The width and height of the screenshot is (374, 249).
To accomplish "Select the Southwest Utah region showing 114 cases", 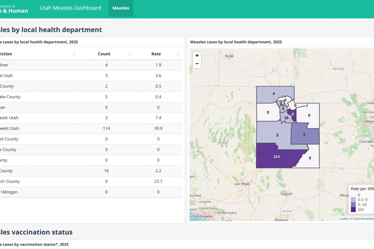I will (x=276, y=157).
